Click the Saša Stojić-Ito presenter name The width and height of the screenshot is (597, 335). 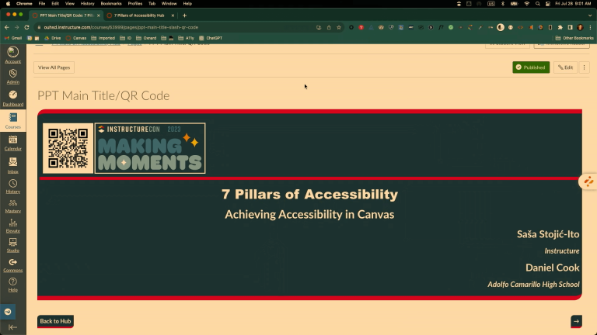[x=548, y=234]
